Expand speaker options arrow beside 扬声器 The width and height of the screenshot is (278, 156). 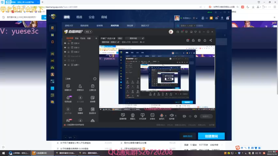[x=176, y=116]
